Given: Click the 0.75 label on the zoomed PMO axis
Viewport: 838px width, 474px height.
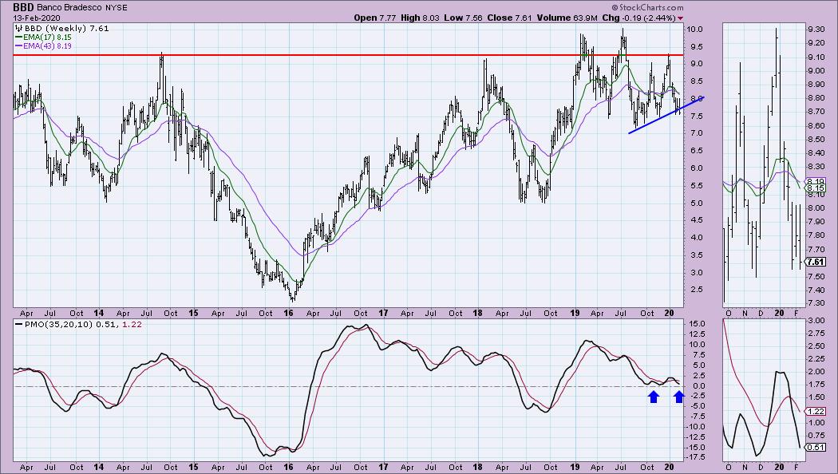Looking at the screenshot, I should tap(815, 435).
